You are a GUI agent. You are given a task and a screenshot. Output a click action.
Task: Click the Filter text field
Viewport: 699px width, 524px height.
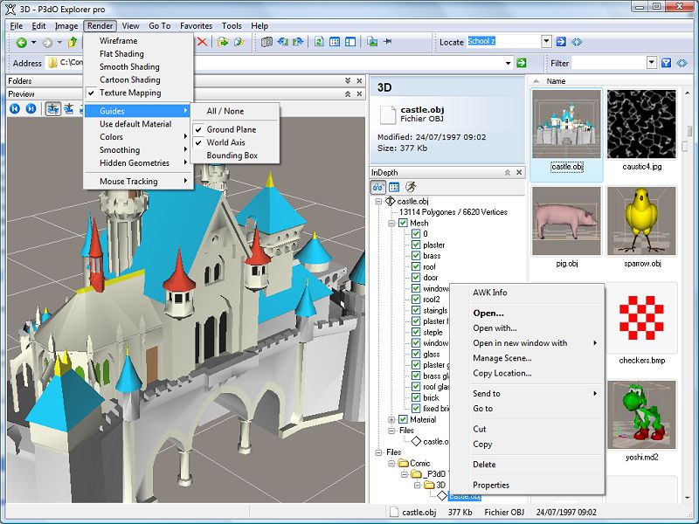point(609,63)
